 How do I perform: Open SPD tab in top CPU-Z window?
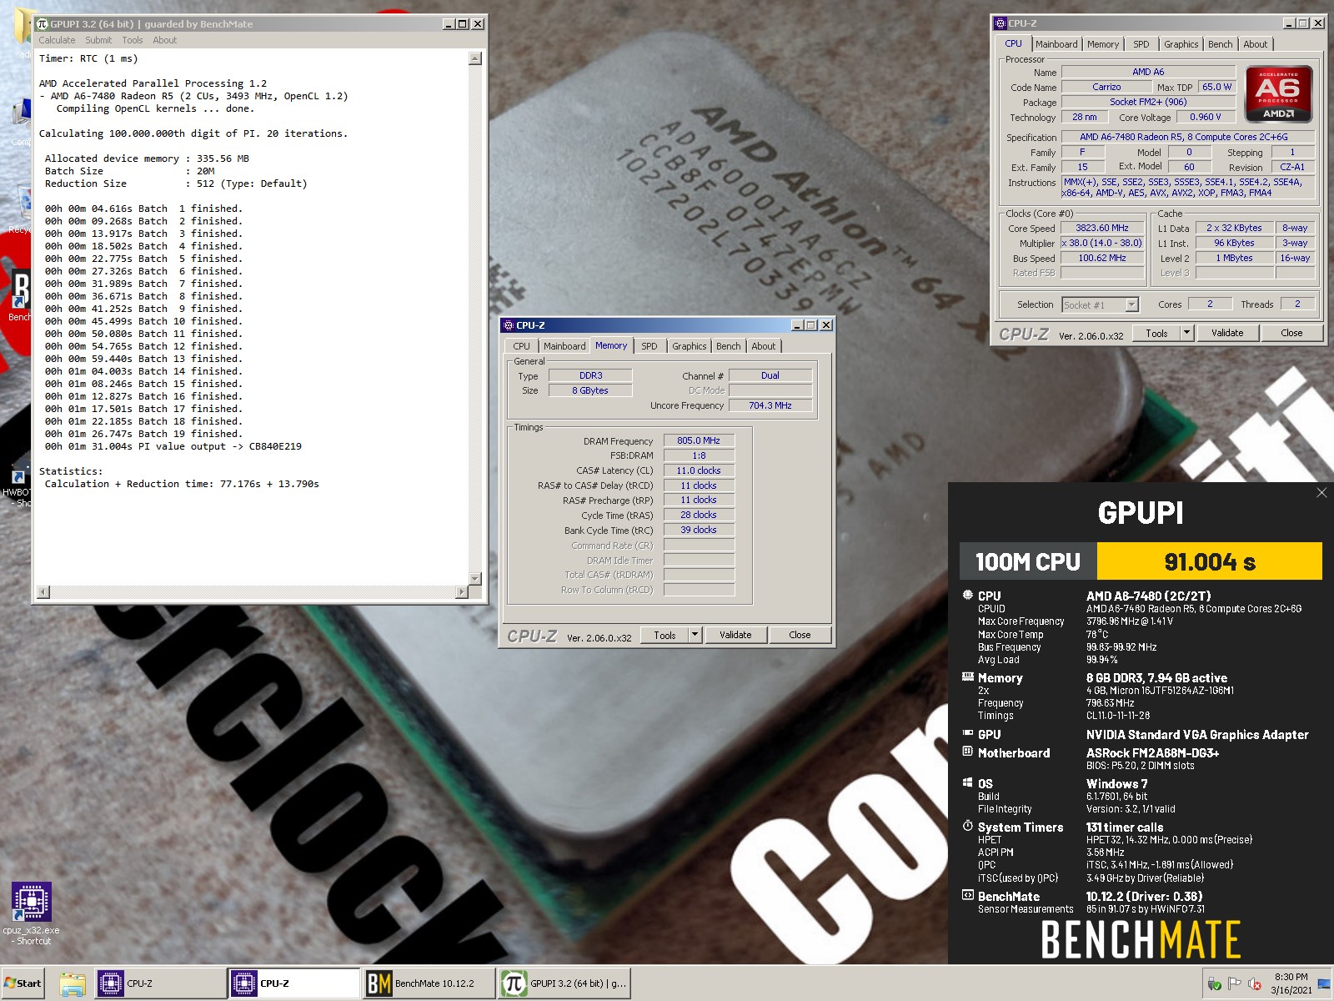[x=1141, y=44]
